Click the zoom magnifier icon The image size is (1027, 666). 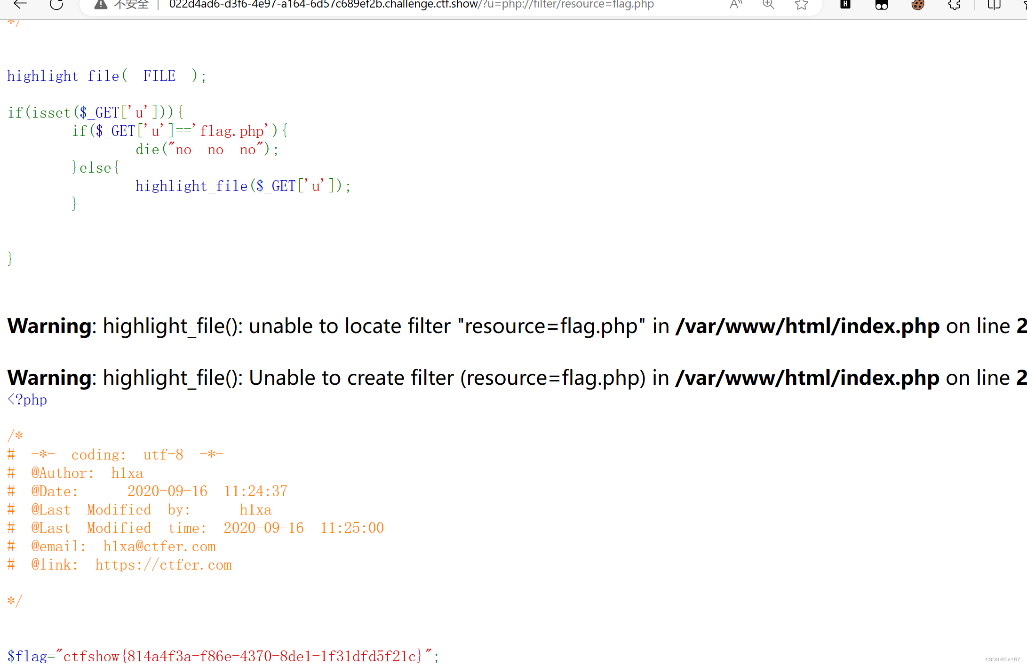(x=768, y=5)
